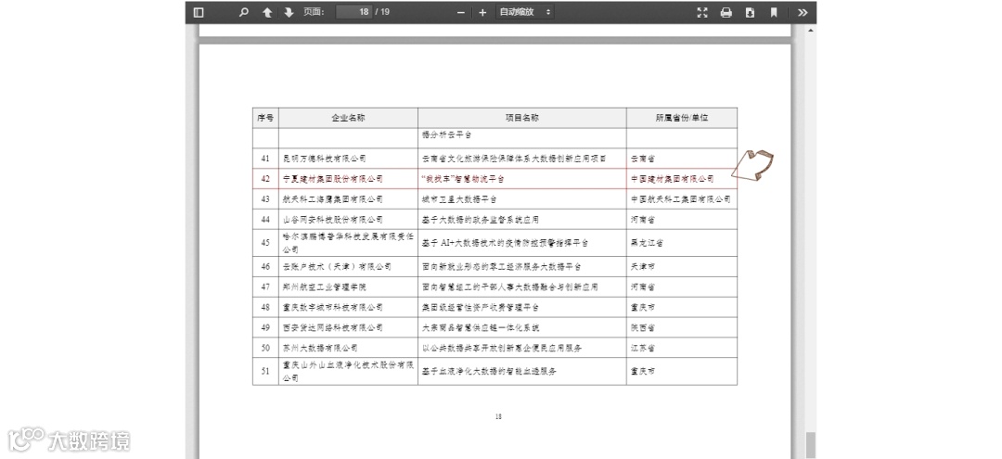This screenshot has width=1002, height=459.
Task: Switch to presentation fullscreen mode
Action: click(x=702, y=12)
